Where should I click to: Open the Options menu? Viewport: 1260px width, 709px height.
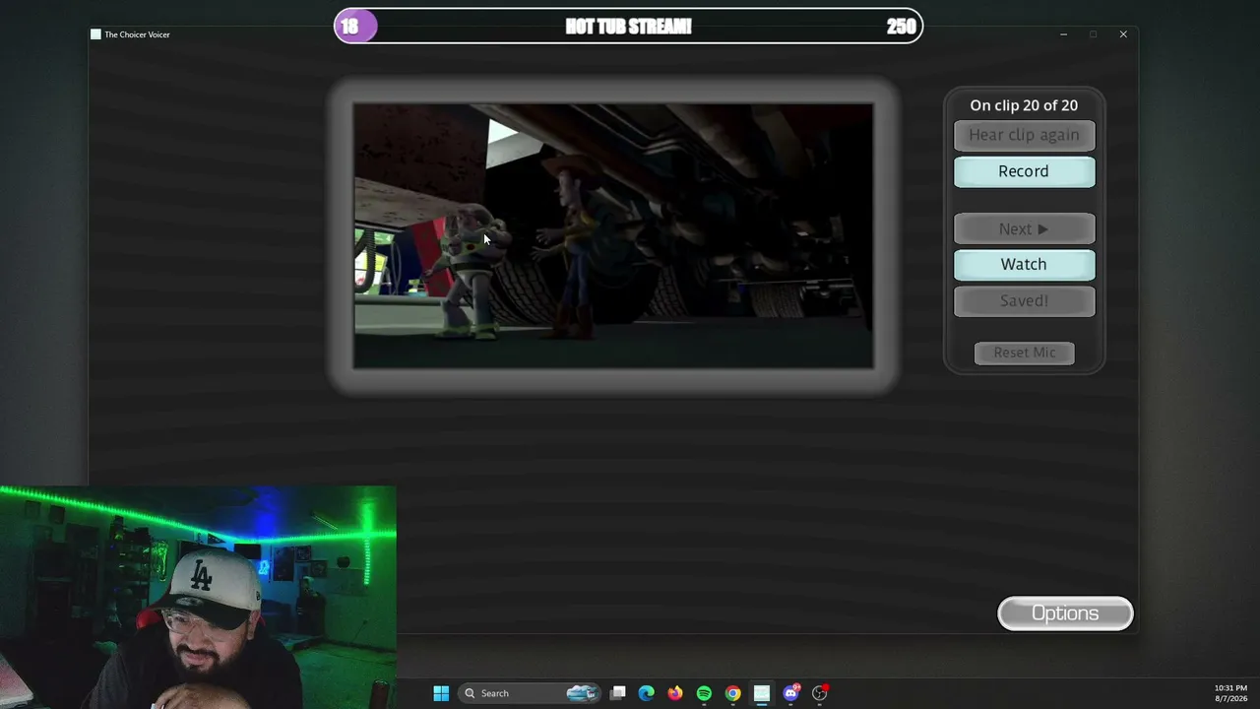point(1065,613)
